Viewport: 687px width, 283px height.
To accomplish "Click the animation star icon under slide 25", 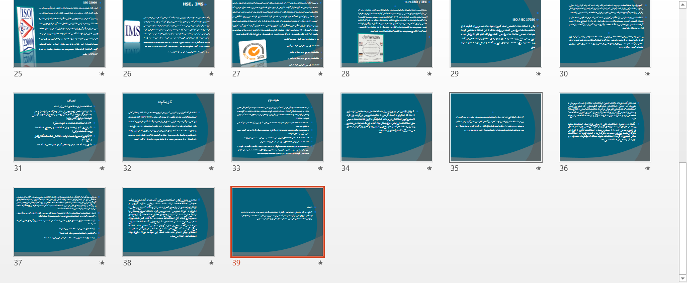I will [102, 74].
